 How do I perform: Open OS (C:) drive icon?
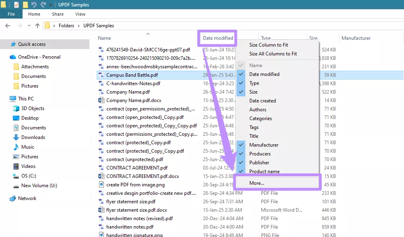16,176
